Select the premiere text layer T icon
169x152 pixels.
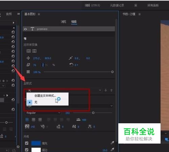pos(32,29)
